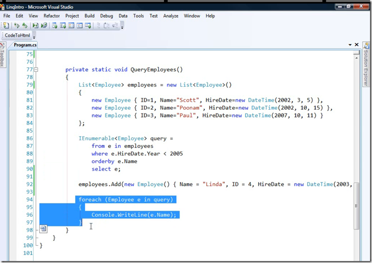The width and height of the screenshot is (372, 263).
Task: Open the test toolbar options dropdown
Action: (x=122, y=26)
